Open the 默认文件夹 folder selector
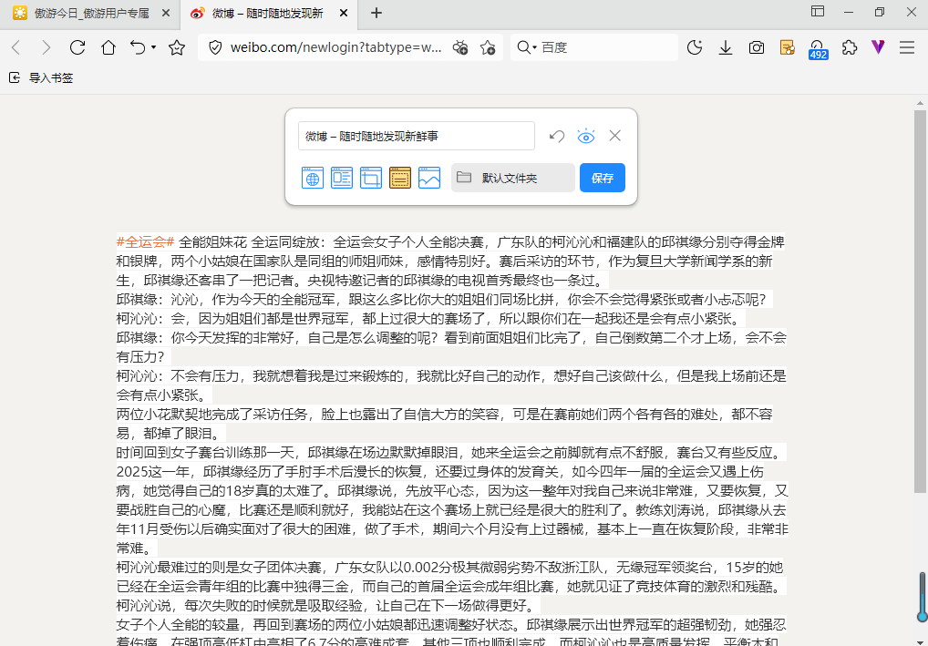 (513, 178)
